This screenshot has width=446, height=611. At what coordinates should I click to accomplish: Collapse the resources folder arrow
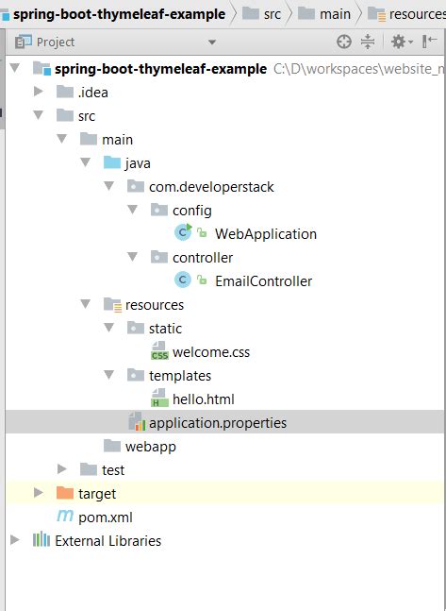click(x=85, y=304)
